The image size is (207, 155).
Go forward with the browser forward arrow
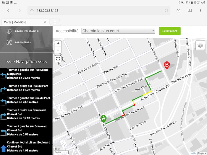tap(20, 11)
